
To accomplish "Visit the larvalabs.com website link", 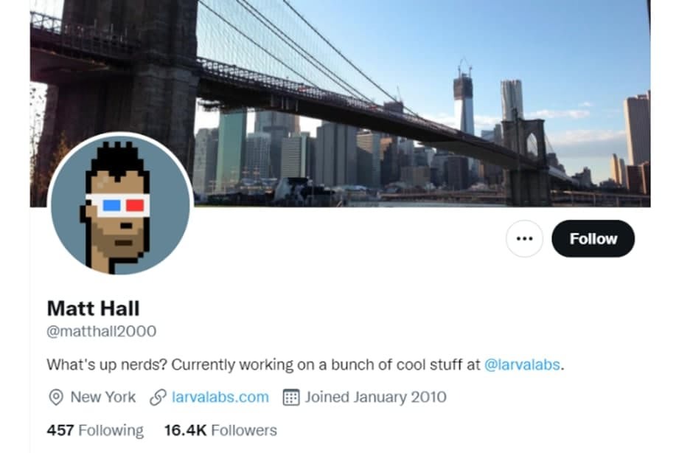I will tap(220, 397).
